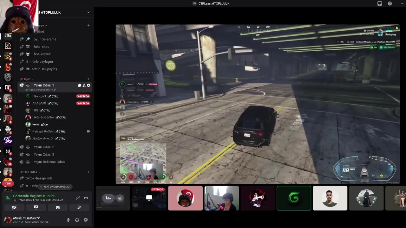This screenshot has height=228, width=406.
Task: Click the red YENİ badge in server list
Action: [x=8, y=183]
